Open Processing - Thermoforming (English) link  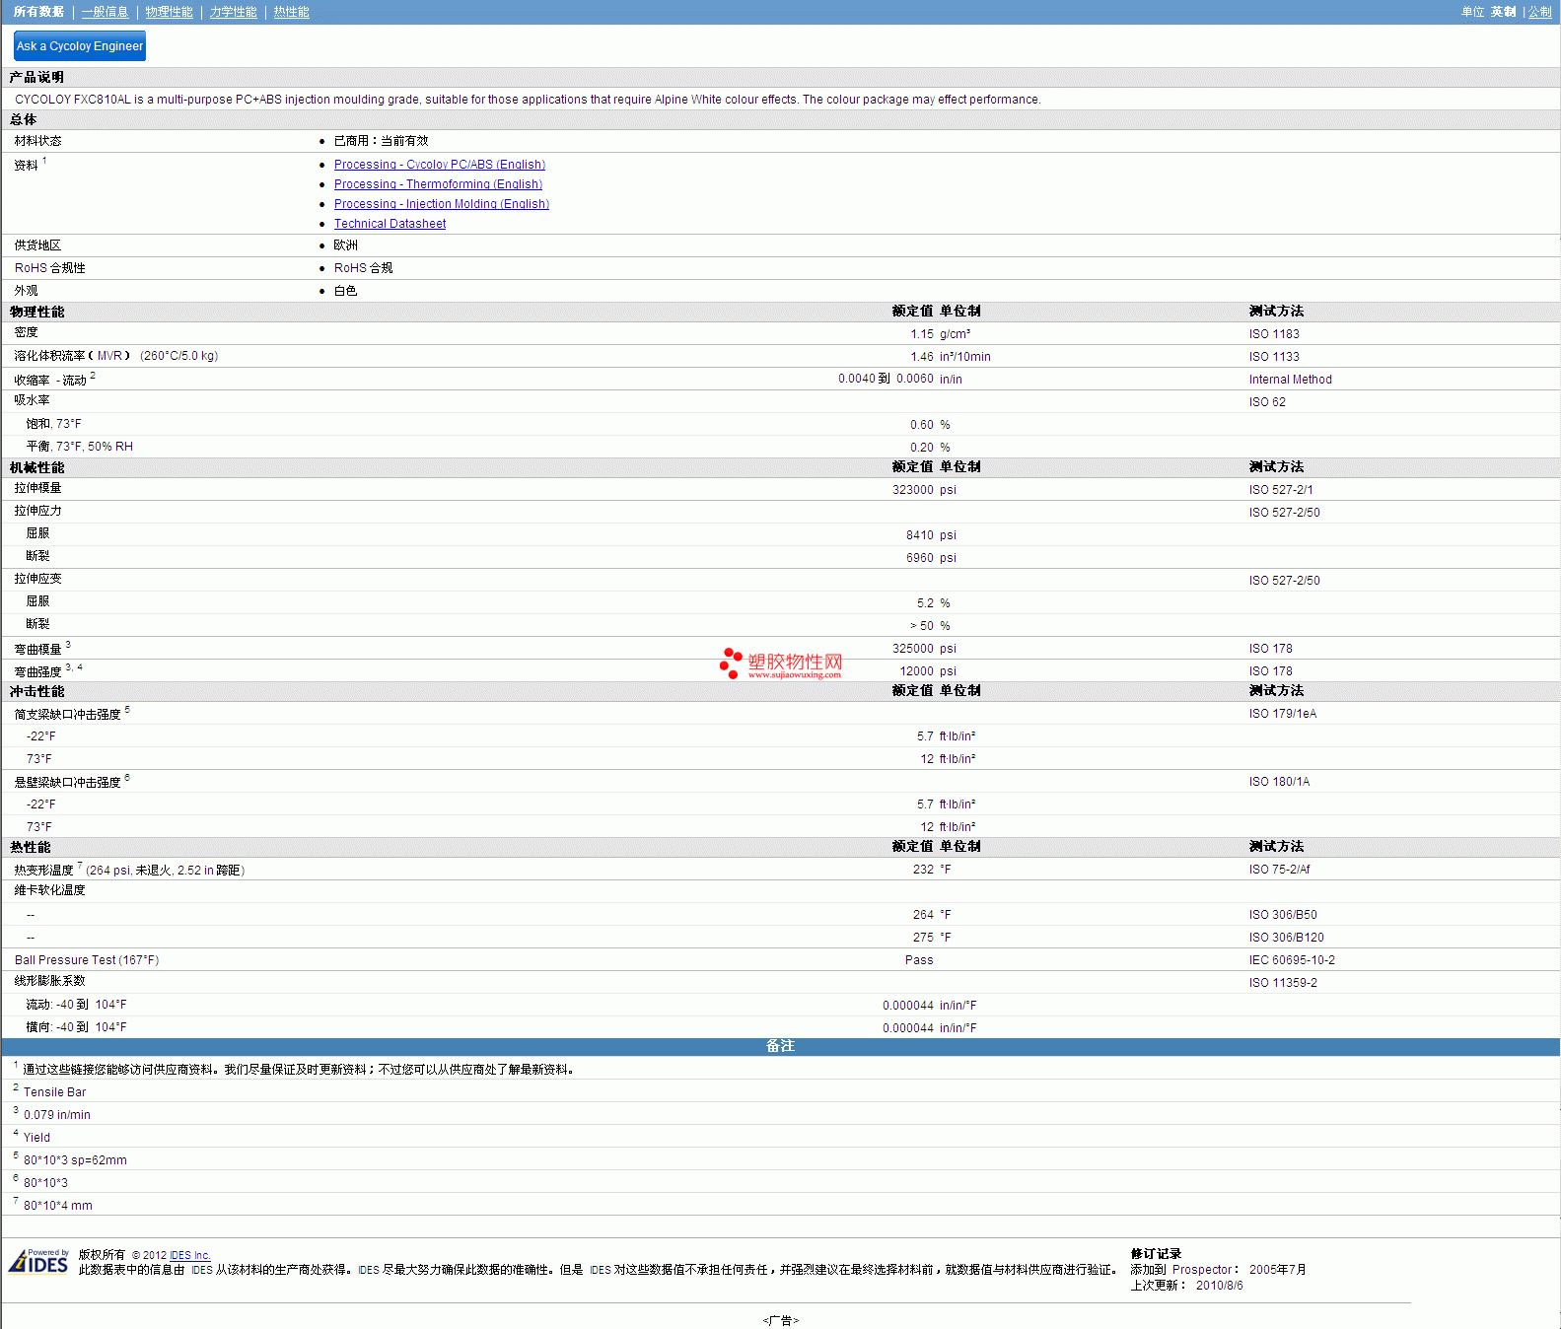[438, 184]
